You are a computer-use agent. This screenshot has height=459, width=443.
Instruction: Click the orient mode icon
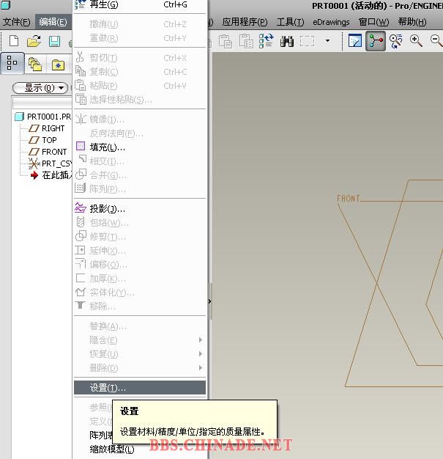tap(396, 41)
